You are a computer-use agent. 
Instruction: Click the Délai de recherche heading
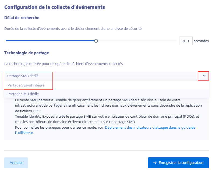pyautogui.click(x=22, y=18)
